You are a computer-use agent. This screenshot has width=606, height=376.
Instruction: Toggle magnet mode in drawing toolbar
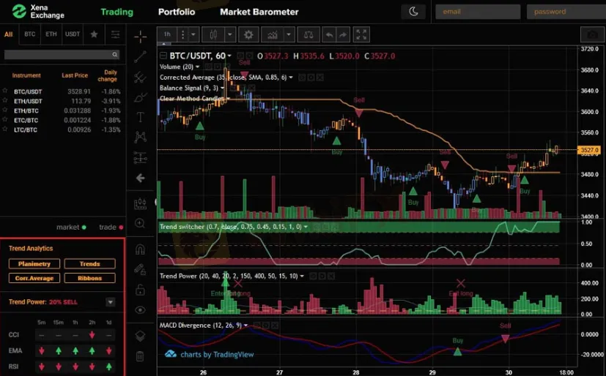(x=140, y=249)
